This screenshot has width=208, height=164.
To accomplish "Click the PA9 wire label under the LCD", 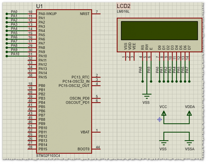I will [x=149, y=70].
